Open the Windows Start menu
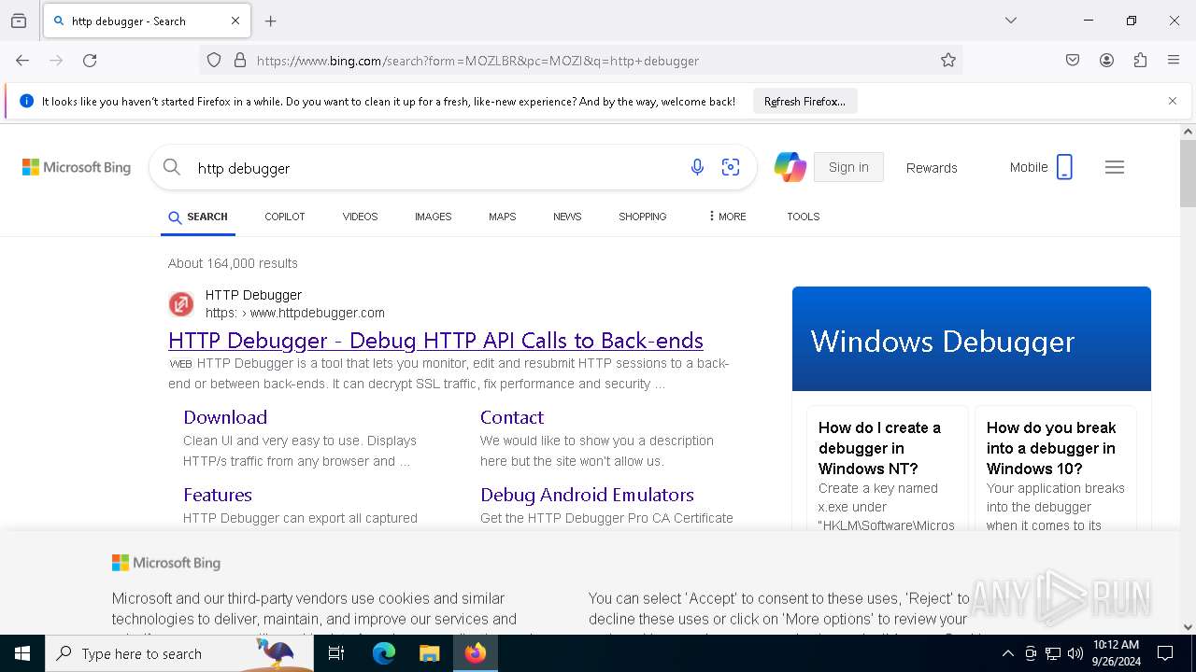Screen dimensions: 1196x672 pyautogui.click(x=22, y=653)
